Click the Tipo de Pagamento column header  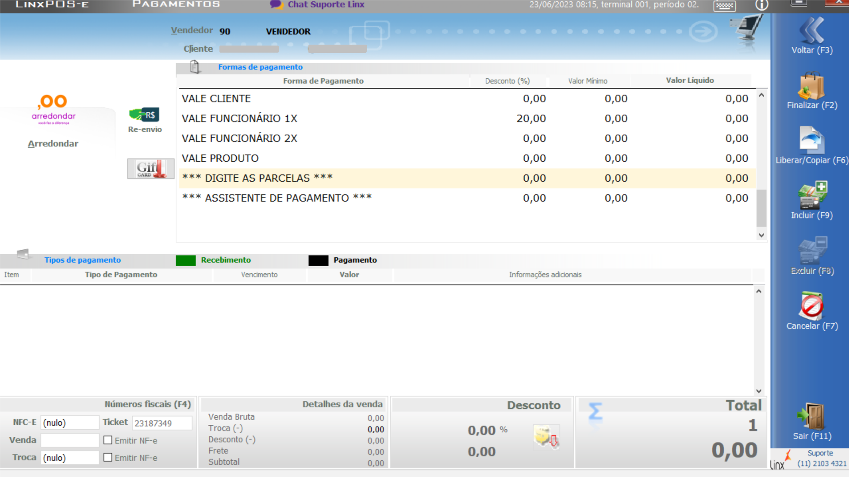coord(121,275)
